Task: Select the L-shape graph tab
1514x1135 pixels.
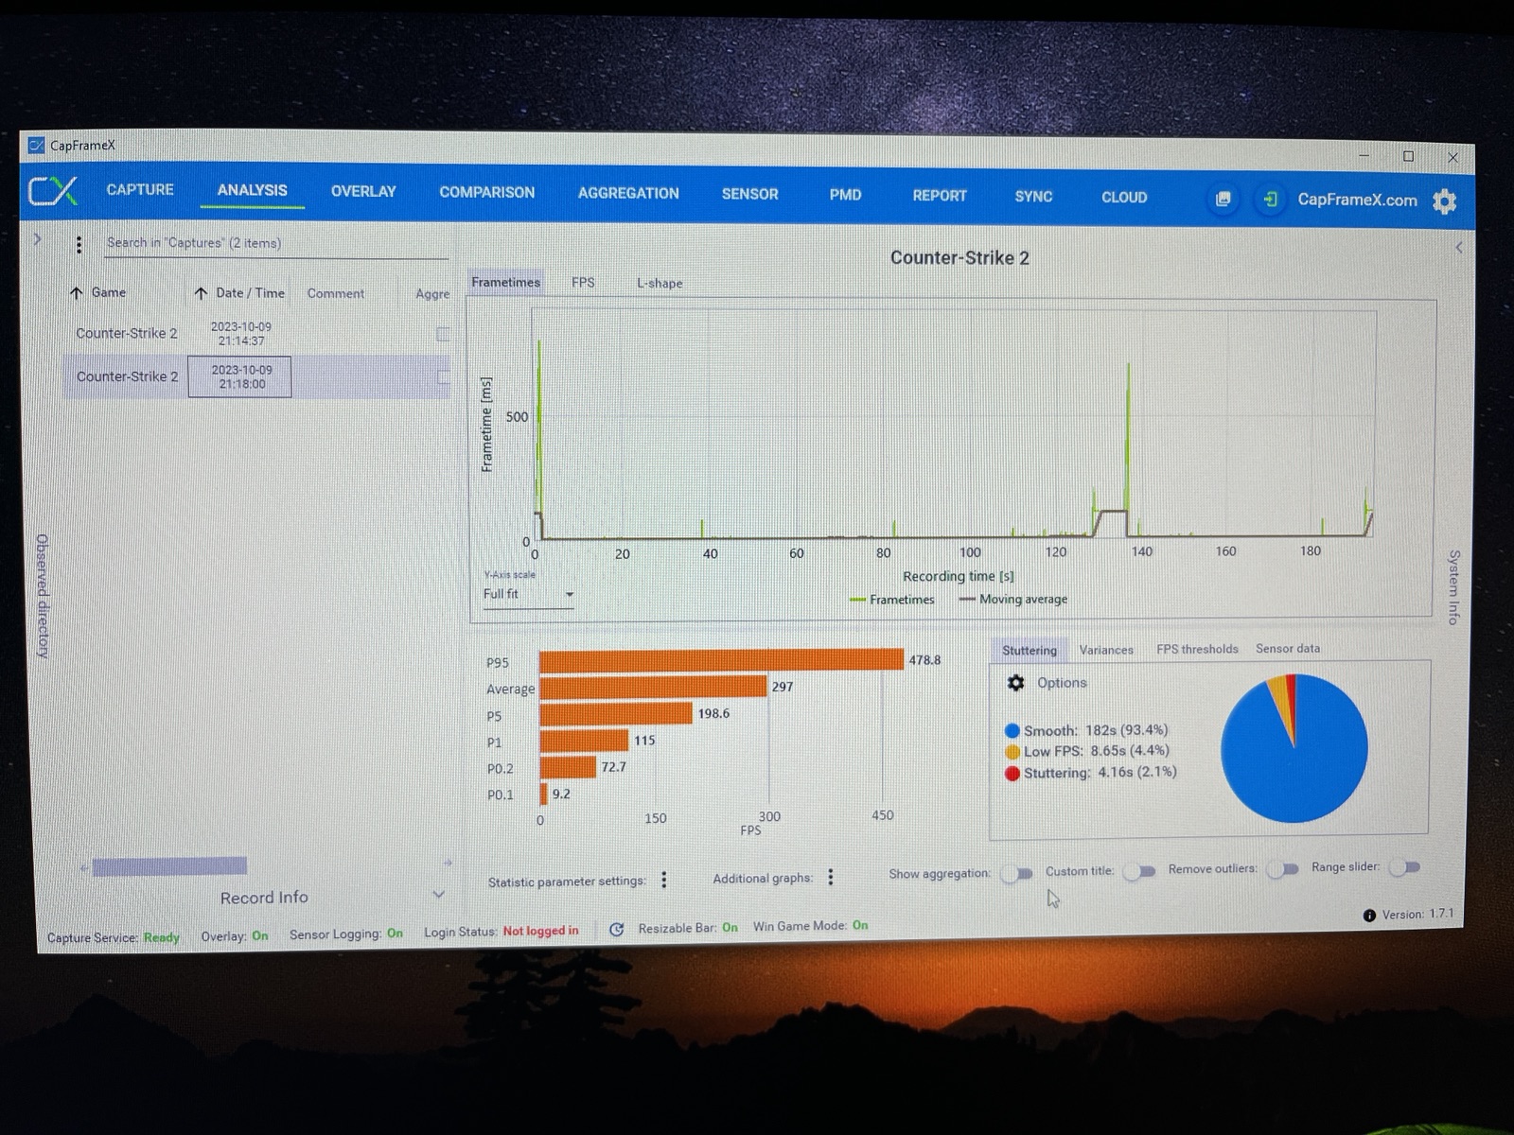Action: tap(660, 283)
